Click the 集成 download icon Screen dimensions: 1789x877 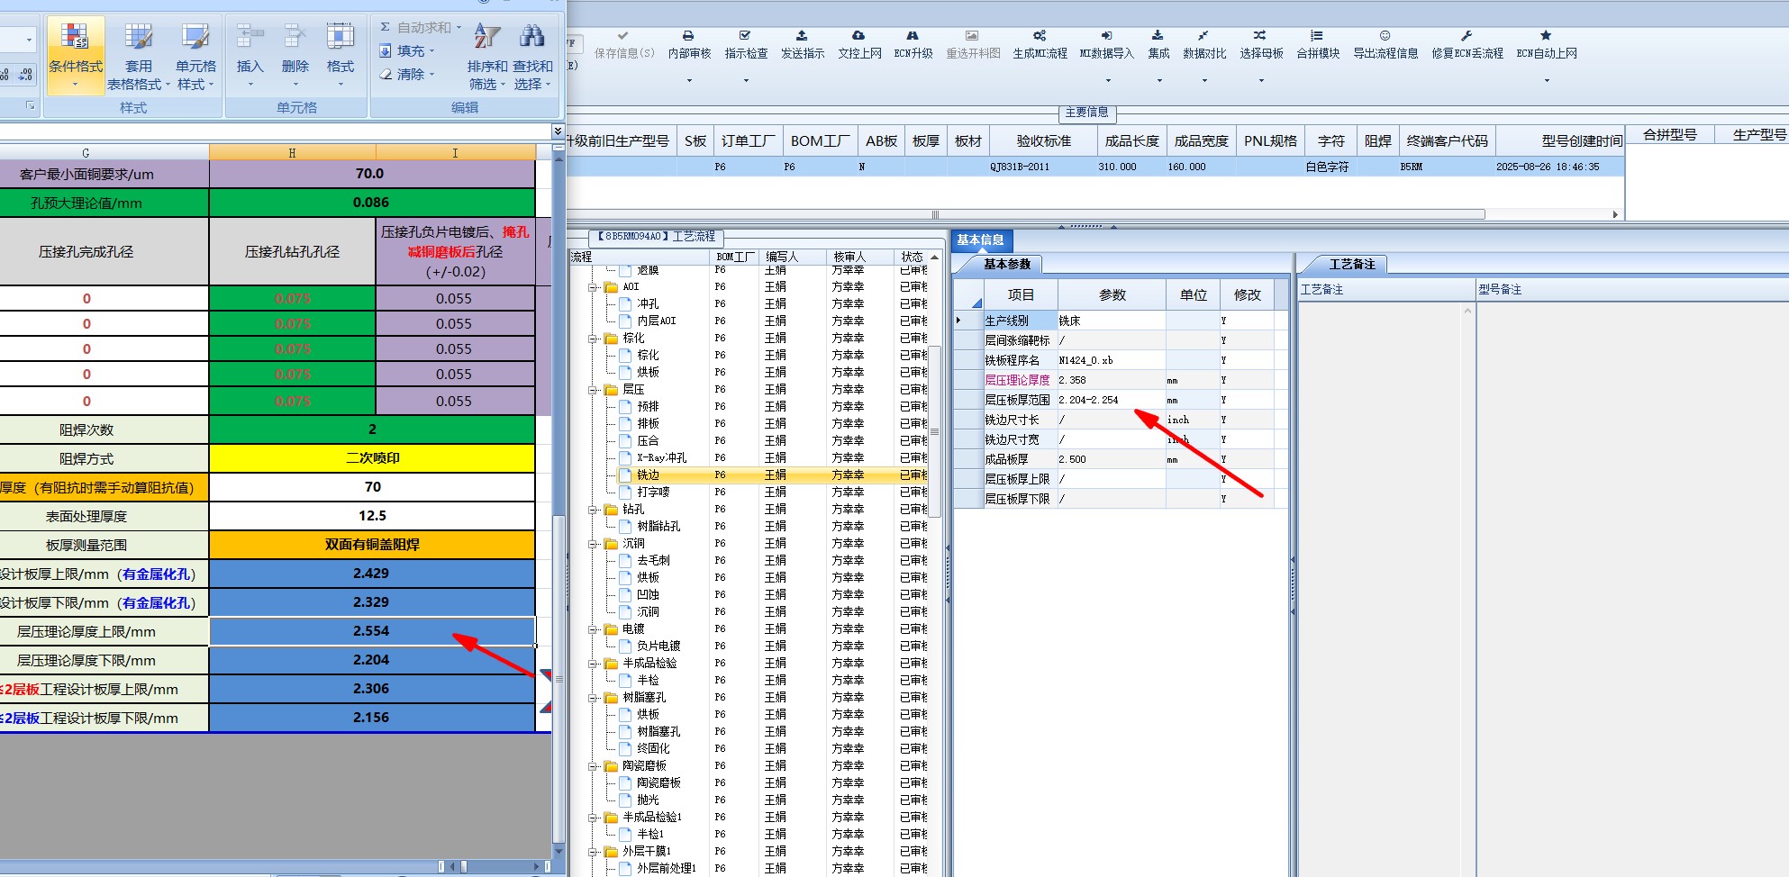(x=1158, y=36)
